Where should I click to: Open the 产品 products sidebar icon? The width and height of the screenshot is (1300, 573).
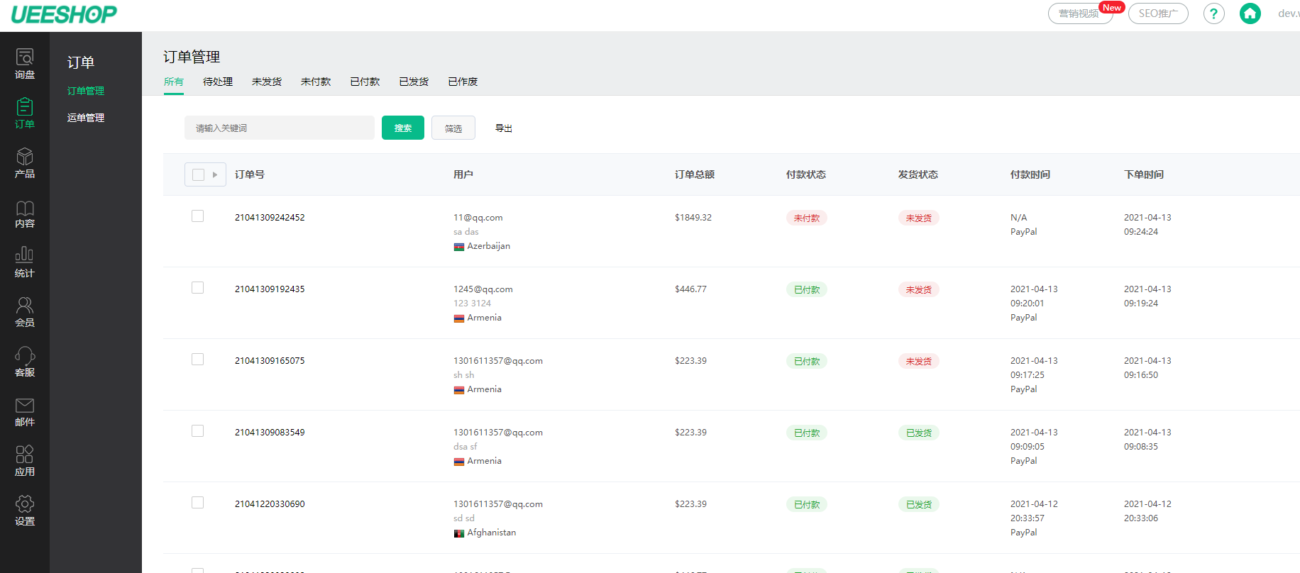[25, 163]
